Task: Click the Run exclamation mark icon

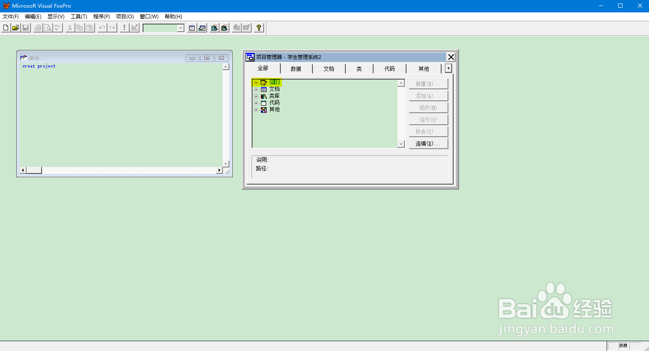Action: 124,28
